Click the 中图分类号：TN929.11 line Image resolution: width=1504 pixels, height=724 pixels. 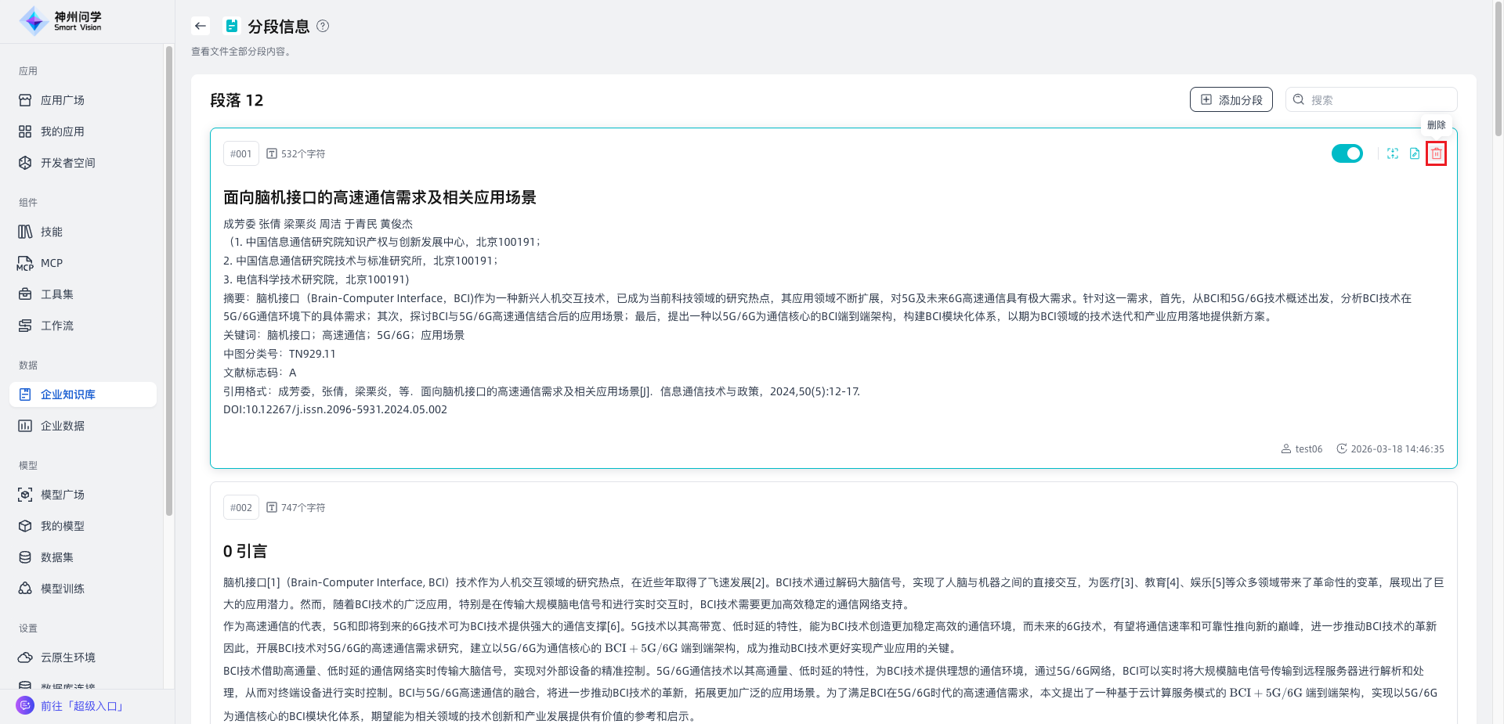click(x=280, y=354)
